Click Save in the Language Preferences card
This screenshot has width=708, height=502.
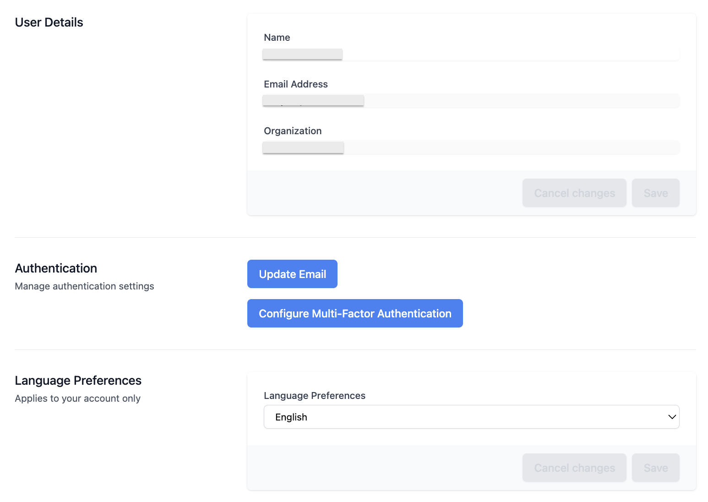point(655,468)
